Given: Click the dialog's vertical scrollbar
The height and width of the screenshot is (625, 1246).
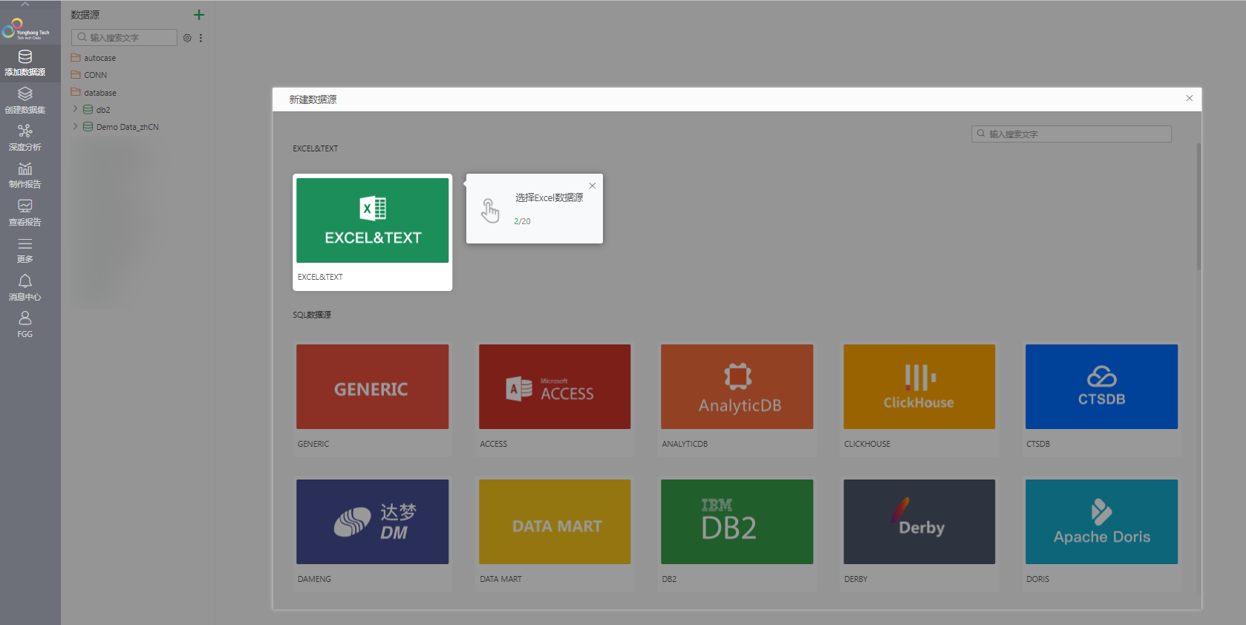Looking at the screenshot, I should [x=1198, y=208].
